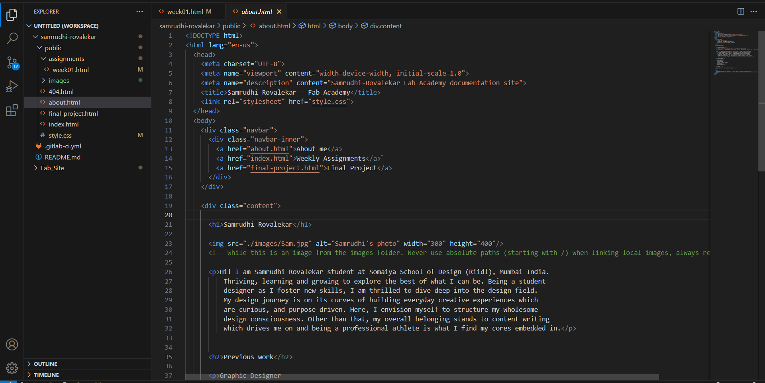Place cursor on the h1 Samrudhi Rovalekar line

pos(260,225)
